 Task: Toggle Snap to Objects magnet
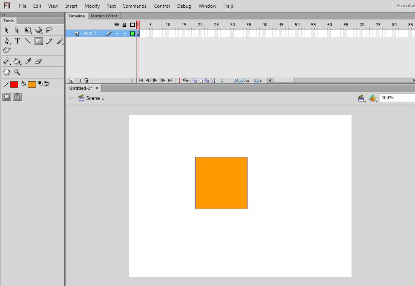17,97
